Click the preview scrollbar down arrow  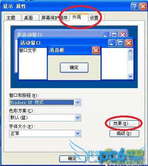click(x=130, y=76)
